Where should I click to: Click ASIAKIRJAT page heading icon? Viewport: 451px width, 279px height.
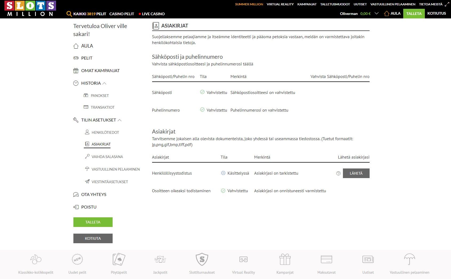[x=155, y=26]
